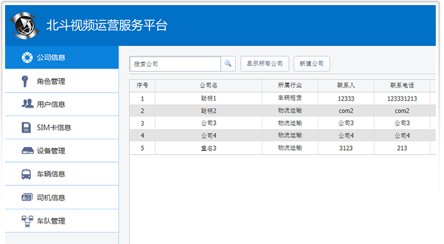
Task: Click the Beidou platform logo
Action: pyautogui.click(x=25, y=25)
